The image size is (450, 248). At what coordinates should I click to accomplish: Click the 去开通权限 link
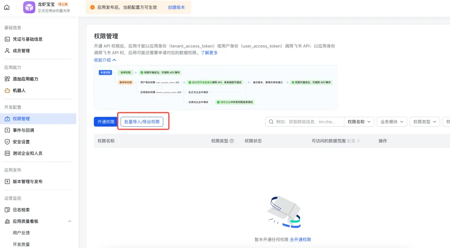coord(300,239)
